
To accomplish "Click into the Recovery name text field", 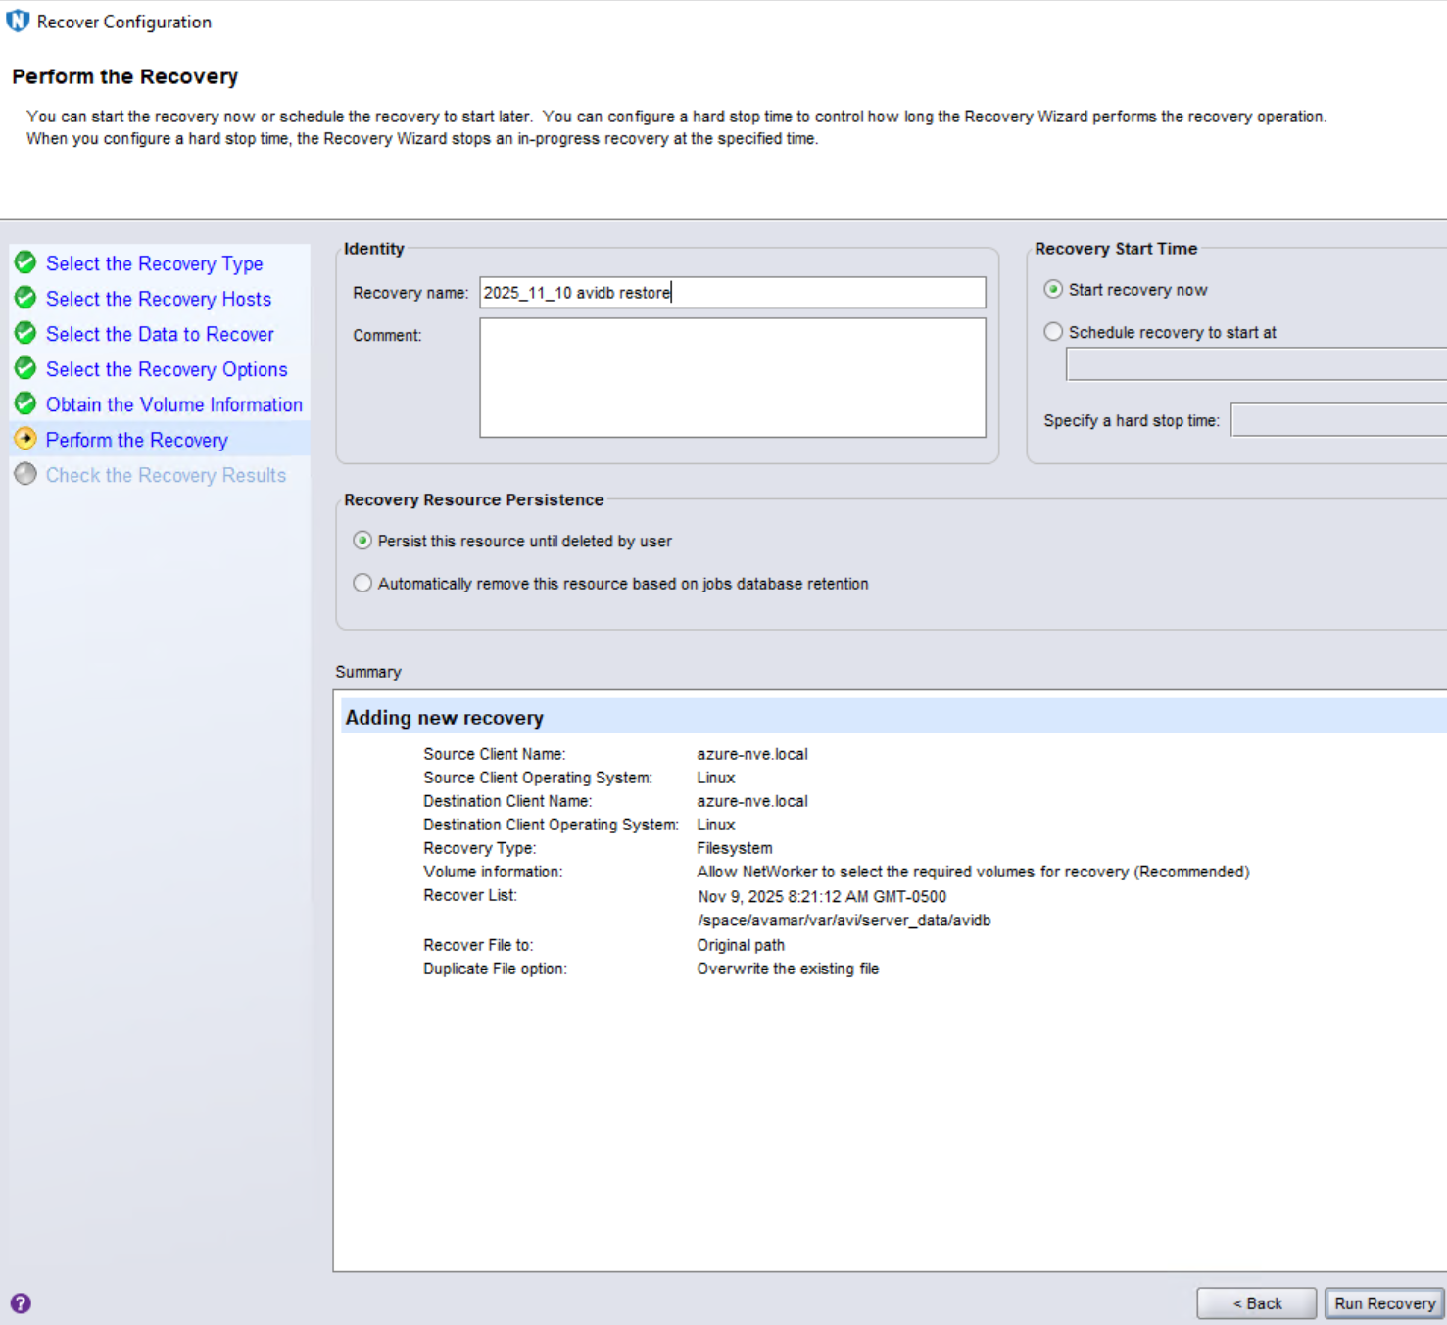I will pos(732,293).
